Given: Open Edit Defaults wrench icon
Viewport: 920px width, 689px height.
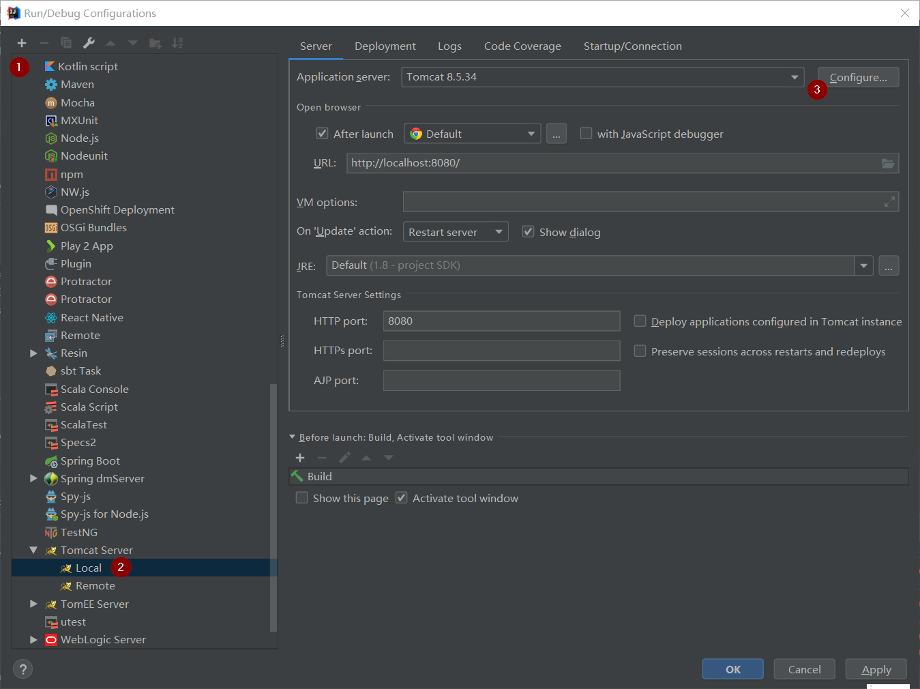Looking at the screenshot, I should 89,43.
